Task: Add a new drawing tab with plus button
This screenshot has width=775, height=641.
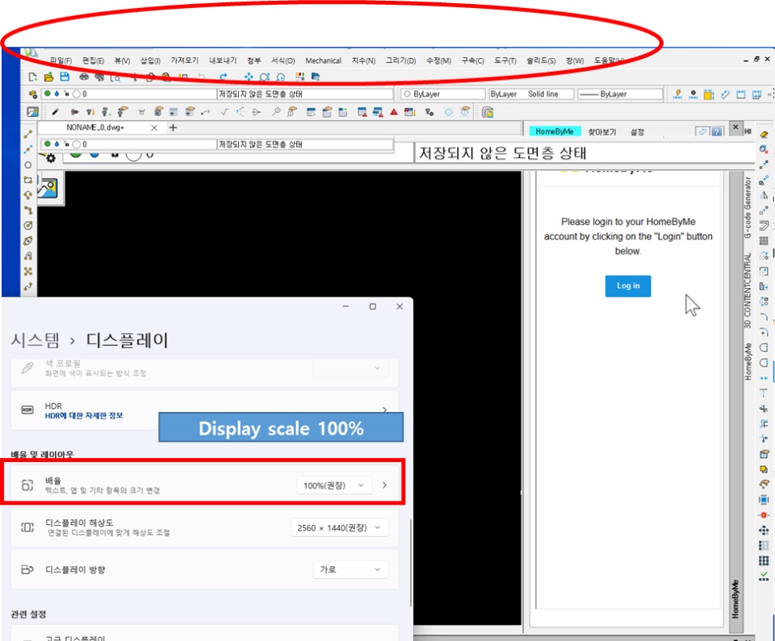Action: click(173, 128)
